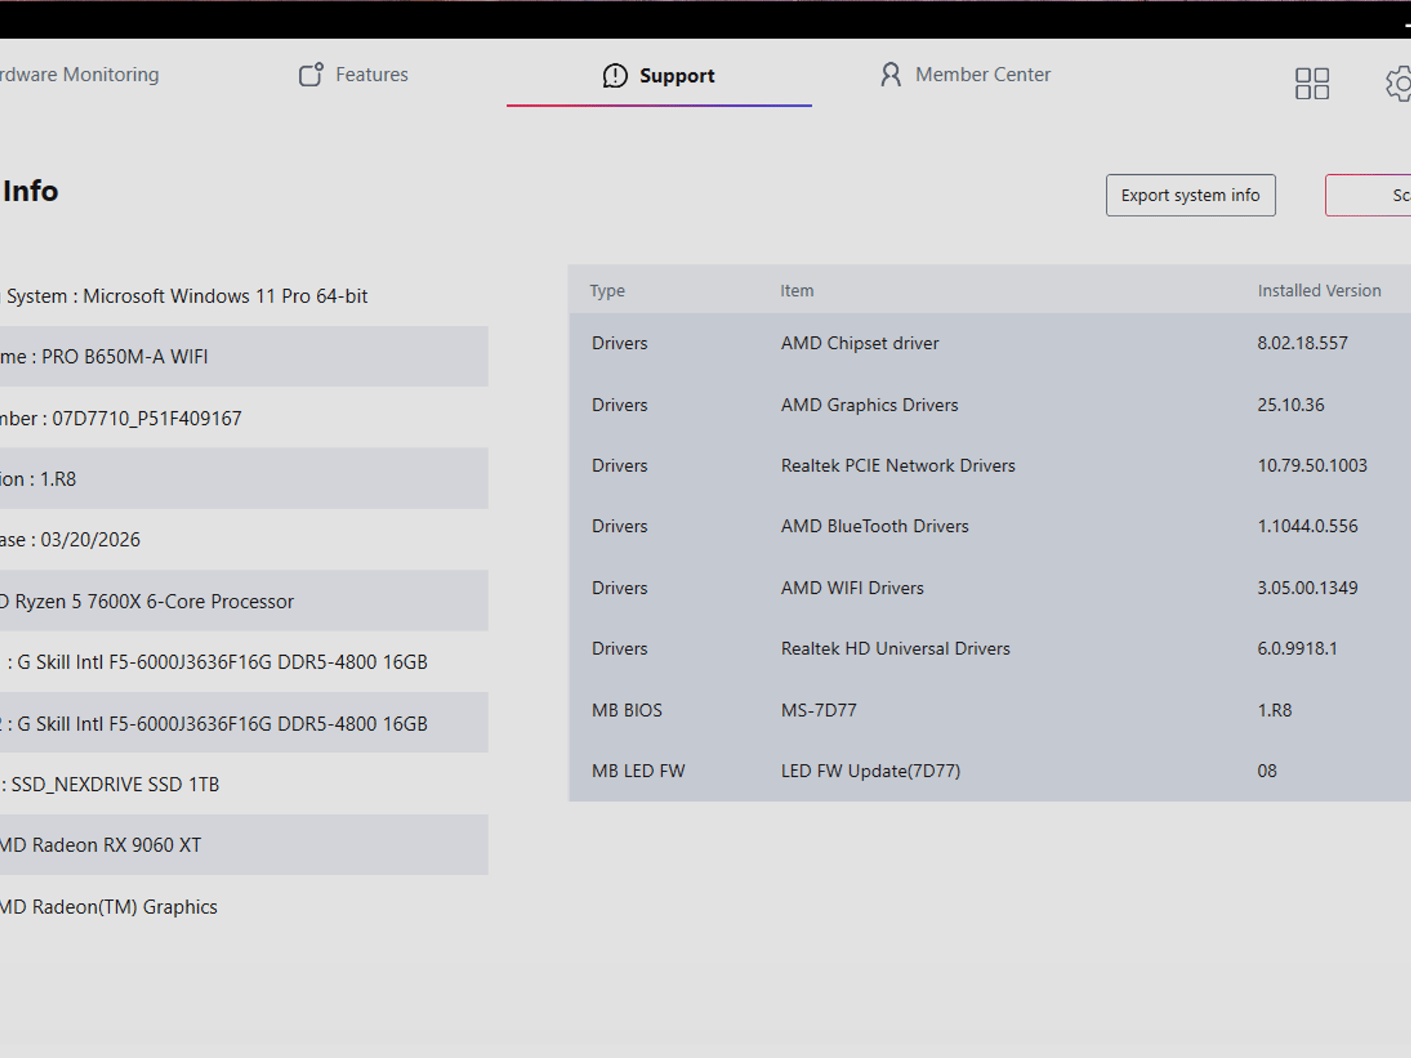Click the LED firmware version 08

coord(1267,771)
